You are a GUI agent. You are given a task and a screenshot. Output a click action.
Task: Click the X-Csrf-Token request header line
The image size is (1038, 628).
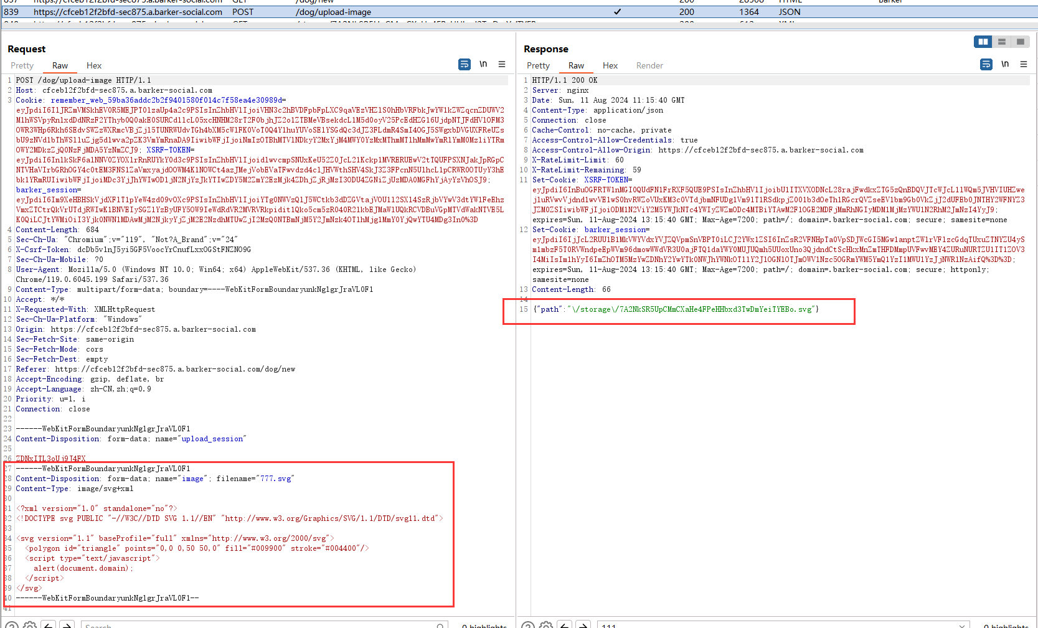[133, 250]
